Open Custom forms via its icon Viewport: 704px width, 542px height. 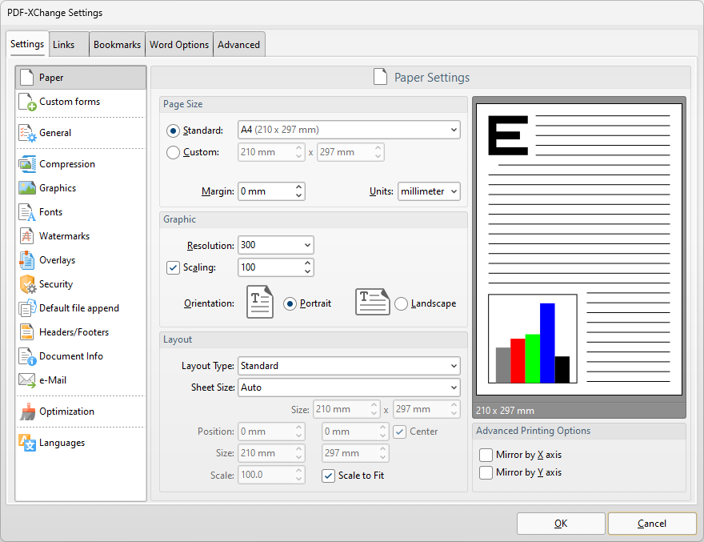click(27, 102)
